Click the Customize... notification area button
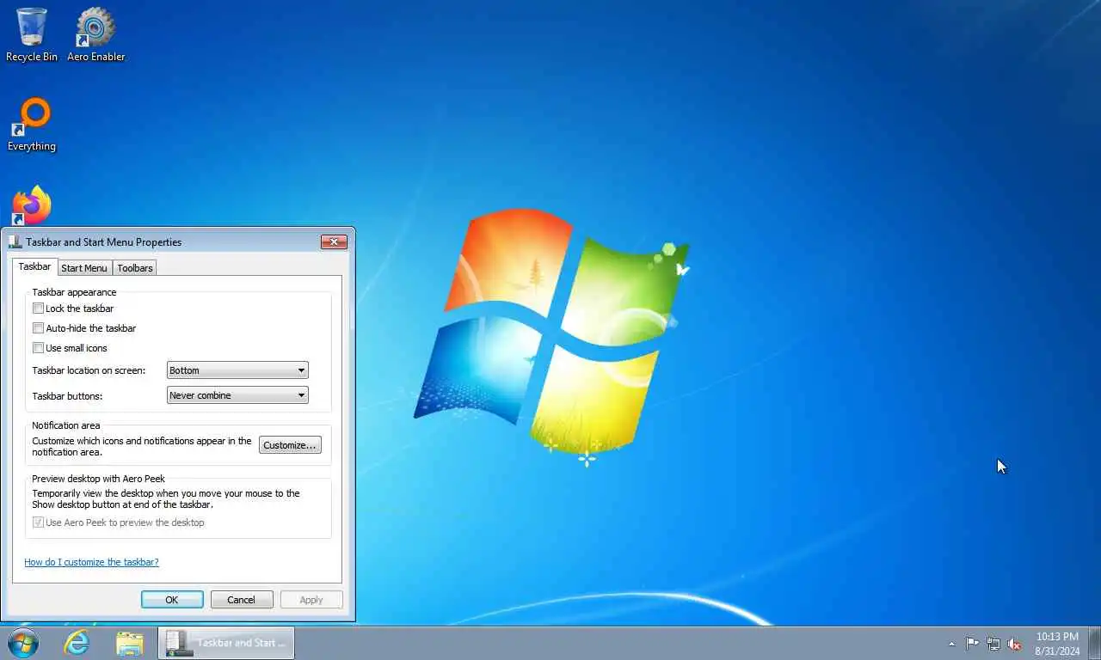Viewport: 1101px width, 660px height. point(290,445)
